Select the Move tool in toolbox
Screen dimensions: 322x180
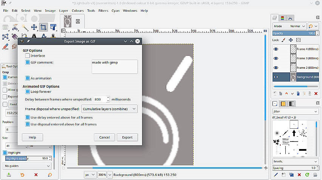click(x=34, y=27)
